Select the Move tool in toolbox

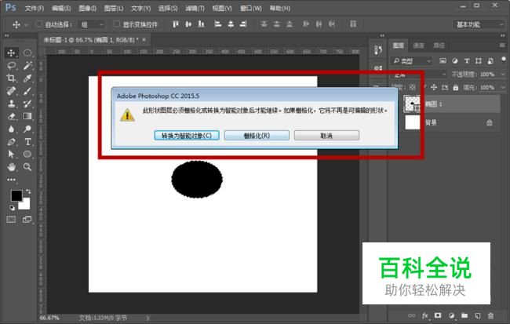click(x=11, y=53)
